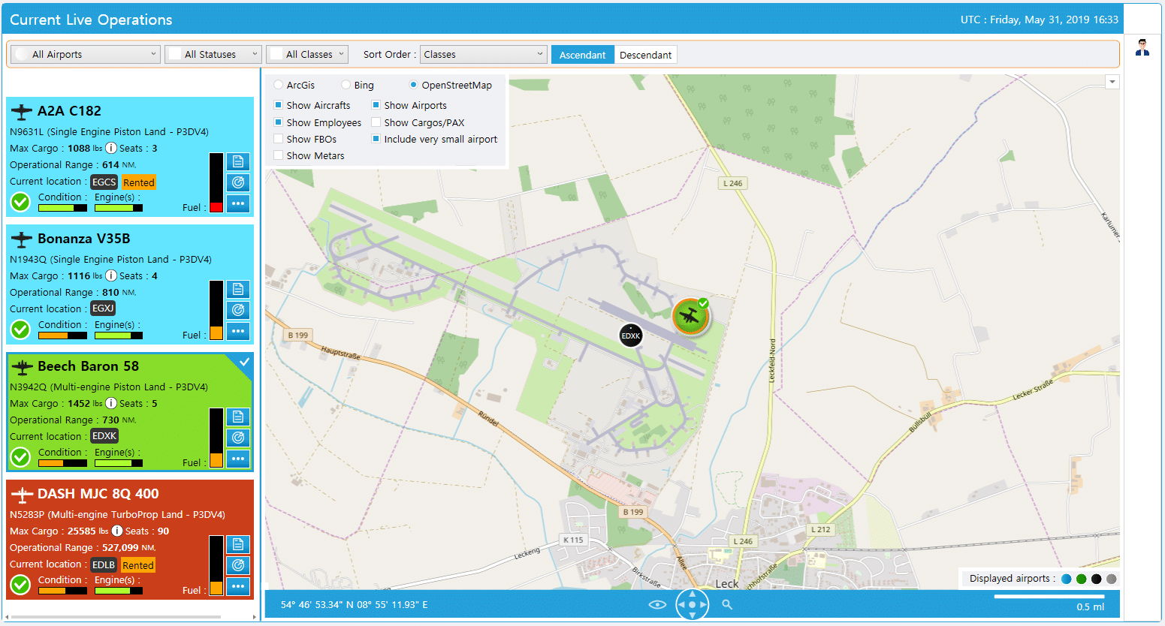Select Ascendant sort order
Image resolution: width=1165 pixels, height=626 pixels.
582,55
